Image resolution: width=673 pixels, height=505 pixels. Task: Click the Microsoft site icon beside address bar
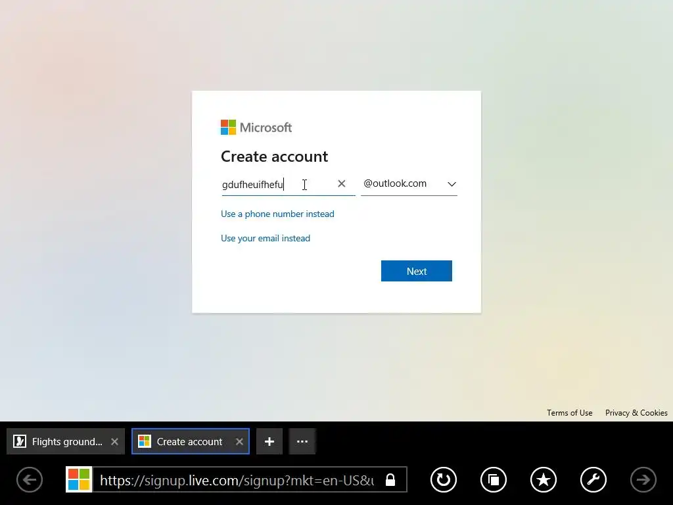pyautogui.click(x=79, y=479)
